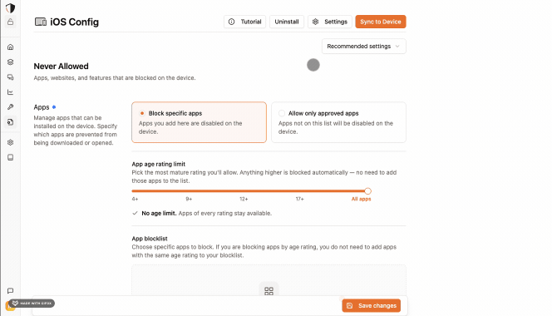Open the book icon in the sidebar
Viewport: 552px width, 316px height.
10,157
